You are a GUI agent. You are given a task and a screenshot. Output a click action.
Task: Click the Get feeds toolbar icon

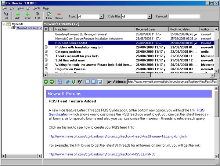[6, 14]
